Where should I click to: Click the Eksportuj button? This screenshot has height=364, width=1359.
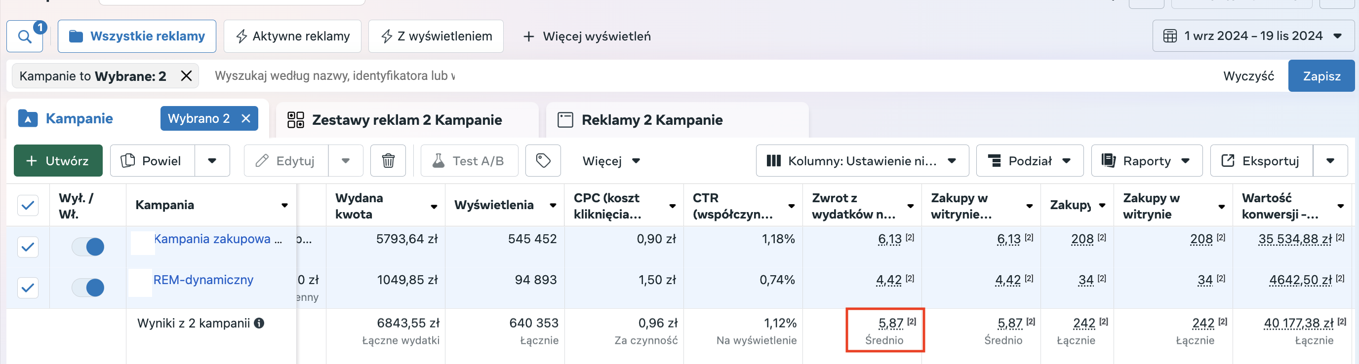pyautogui.click(x=1261, y=161)
